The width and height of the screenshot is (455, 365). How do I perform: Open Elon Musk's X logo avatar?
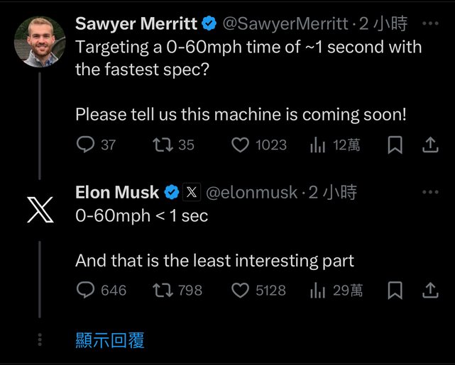[39, 209]
